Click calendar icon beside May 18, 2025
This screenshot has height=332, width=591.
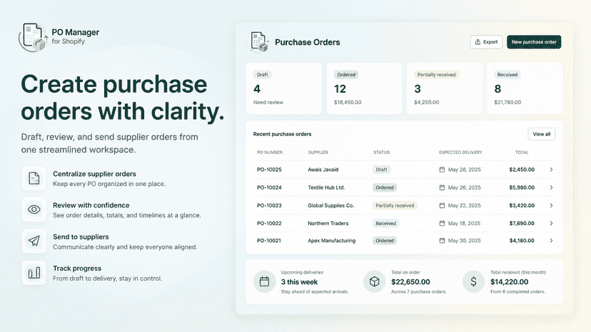click(x=442, y=223)
